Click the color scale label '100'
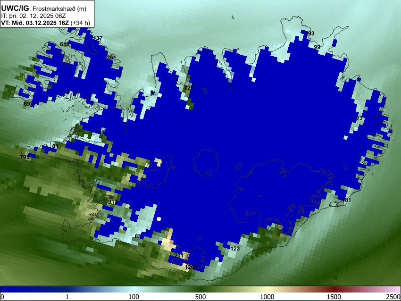 point(134,297)
